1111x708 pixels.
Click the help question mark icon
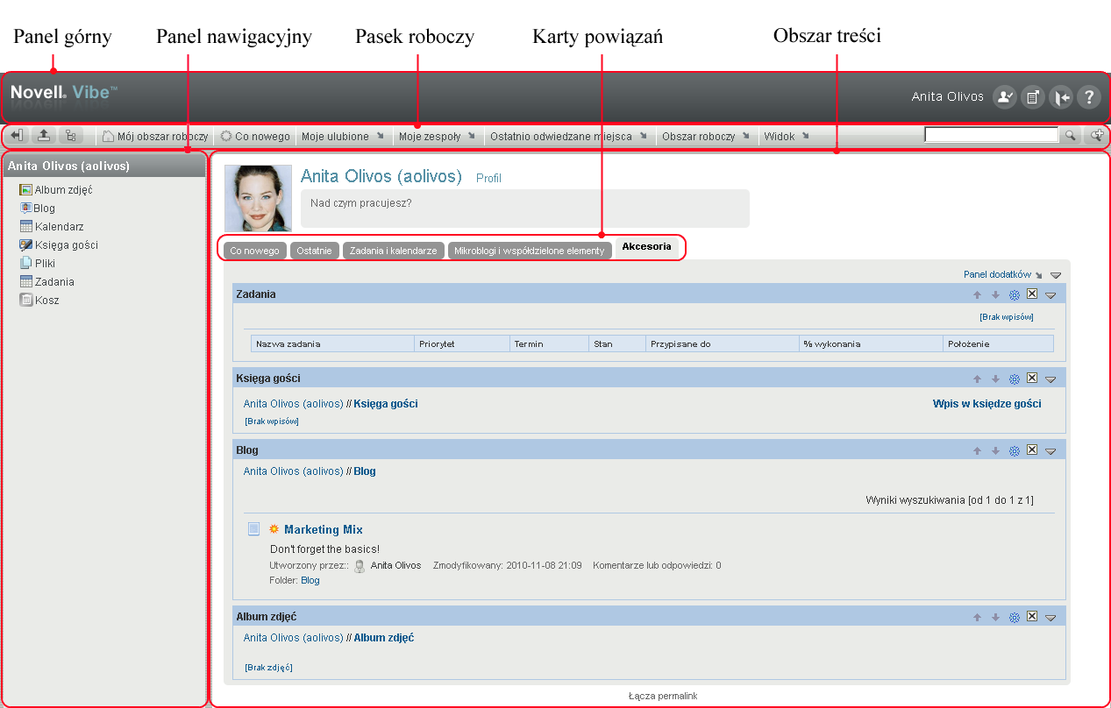1088,97
